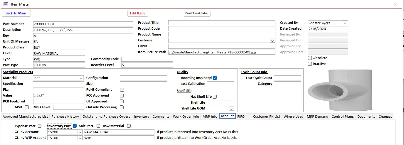Expand the Created By dropdown
The width and height of the screenshot is (404, 145).
pos(345,23)
